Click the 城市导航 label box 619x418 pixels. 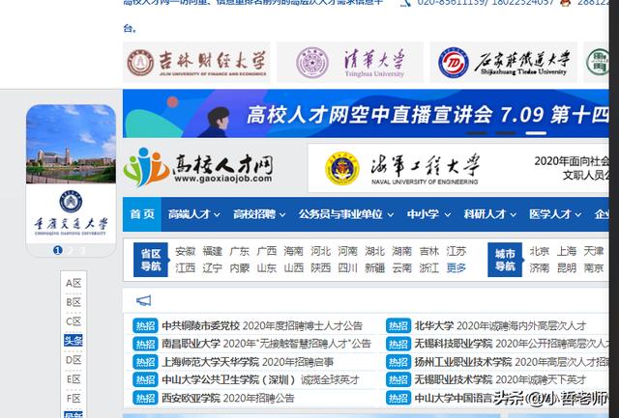(x=505, y=260)
